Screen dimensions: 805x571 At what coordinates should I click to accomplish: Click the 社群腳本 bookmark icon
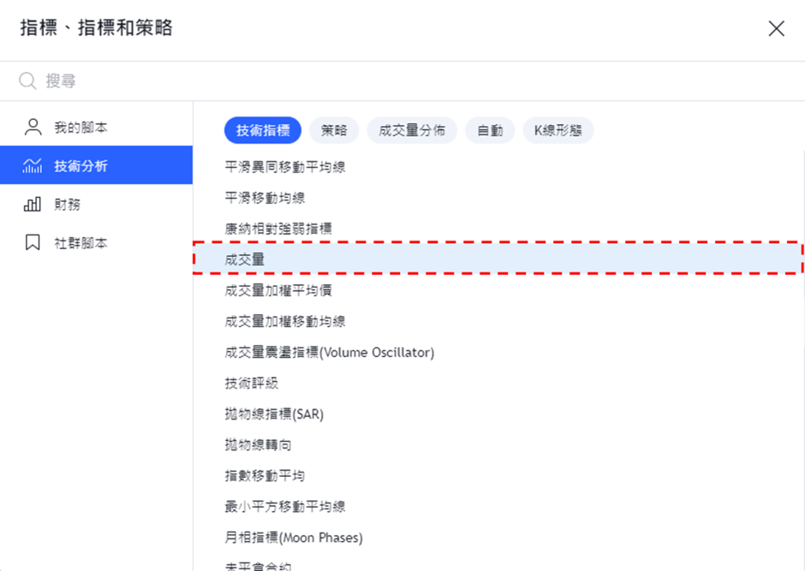(33, 243)
